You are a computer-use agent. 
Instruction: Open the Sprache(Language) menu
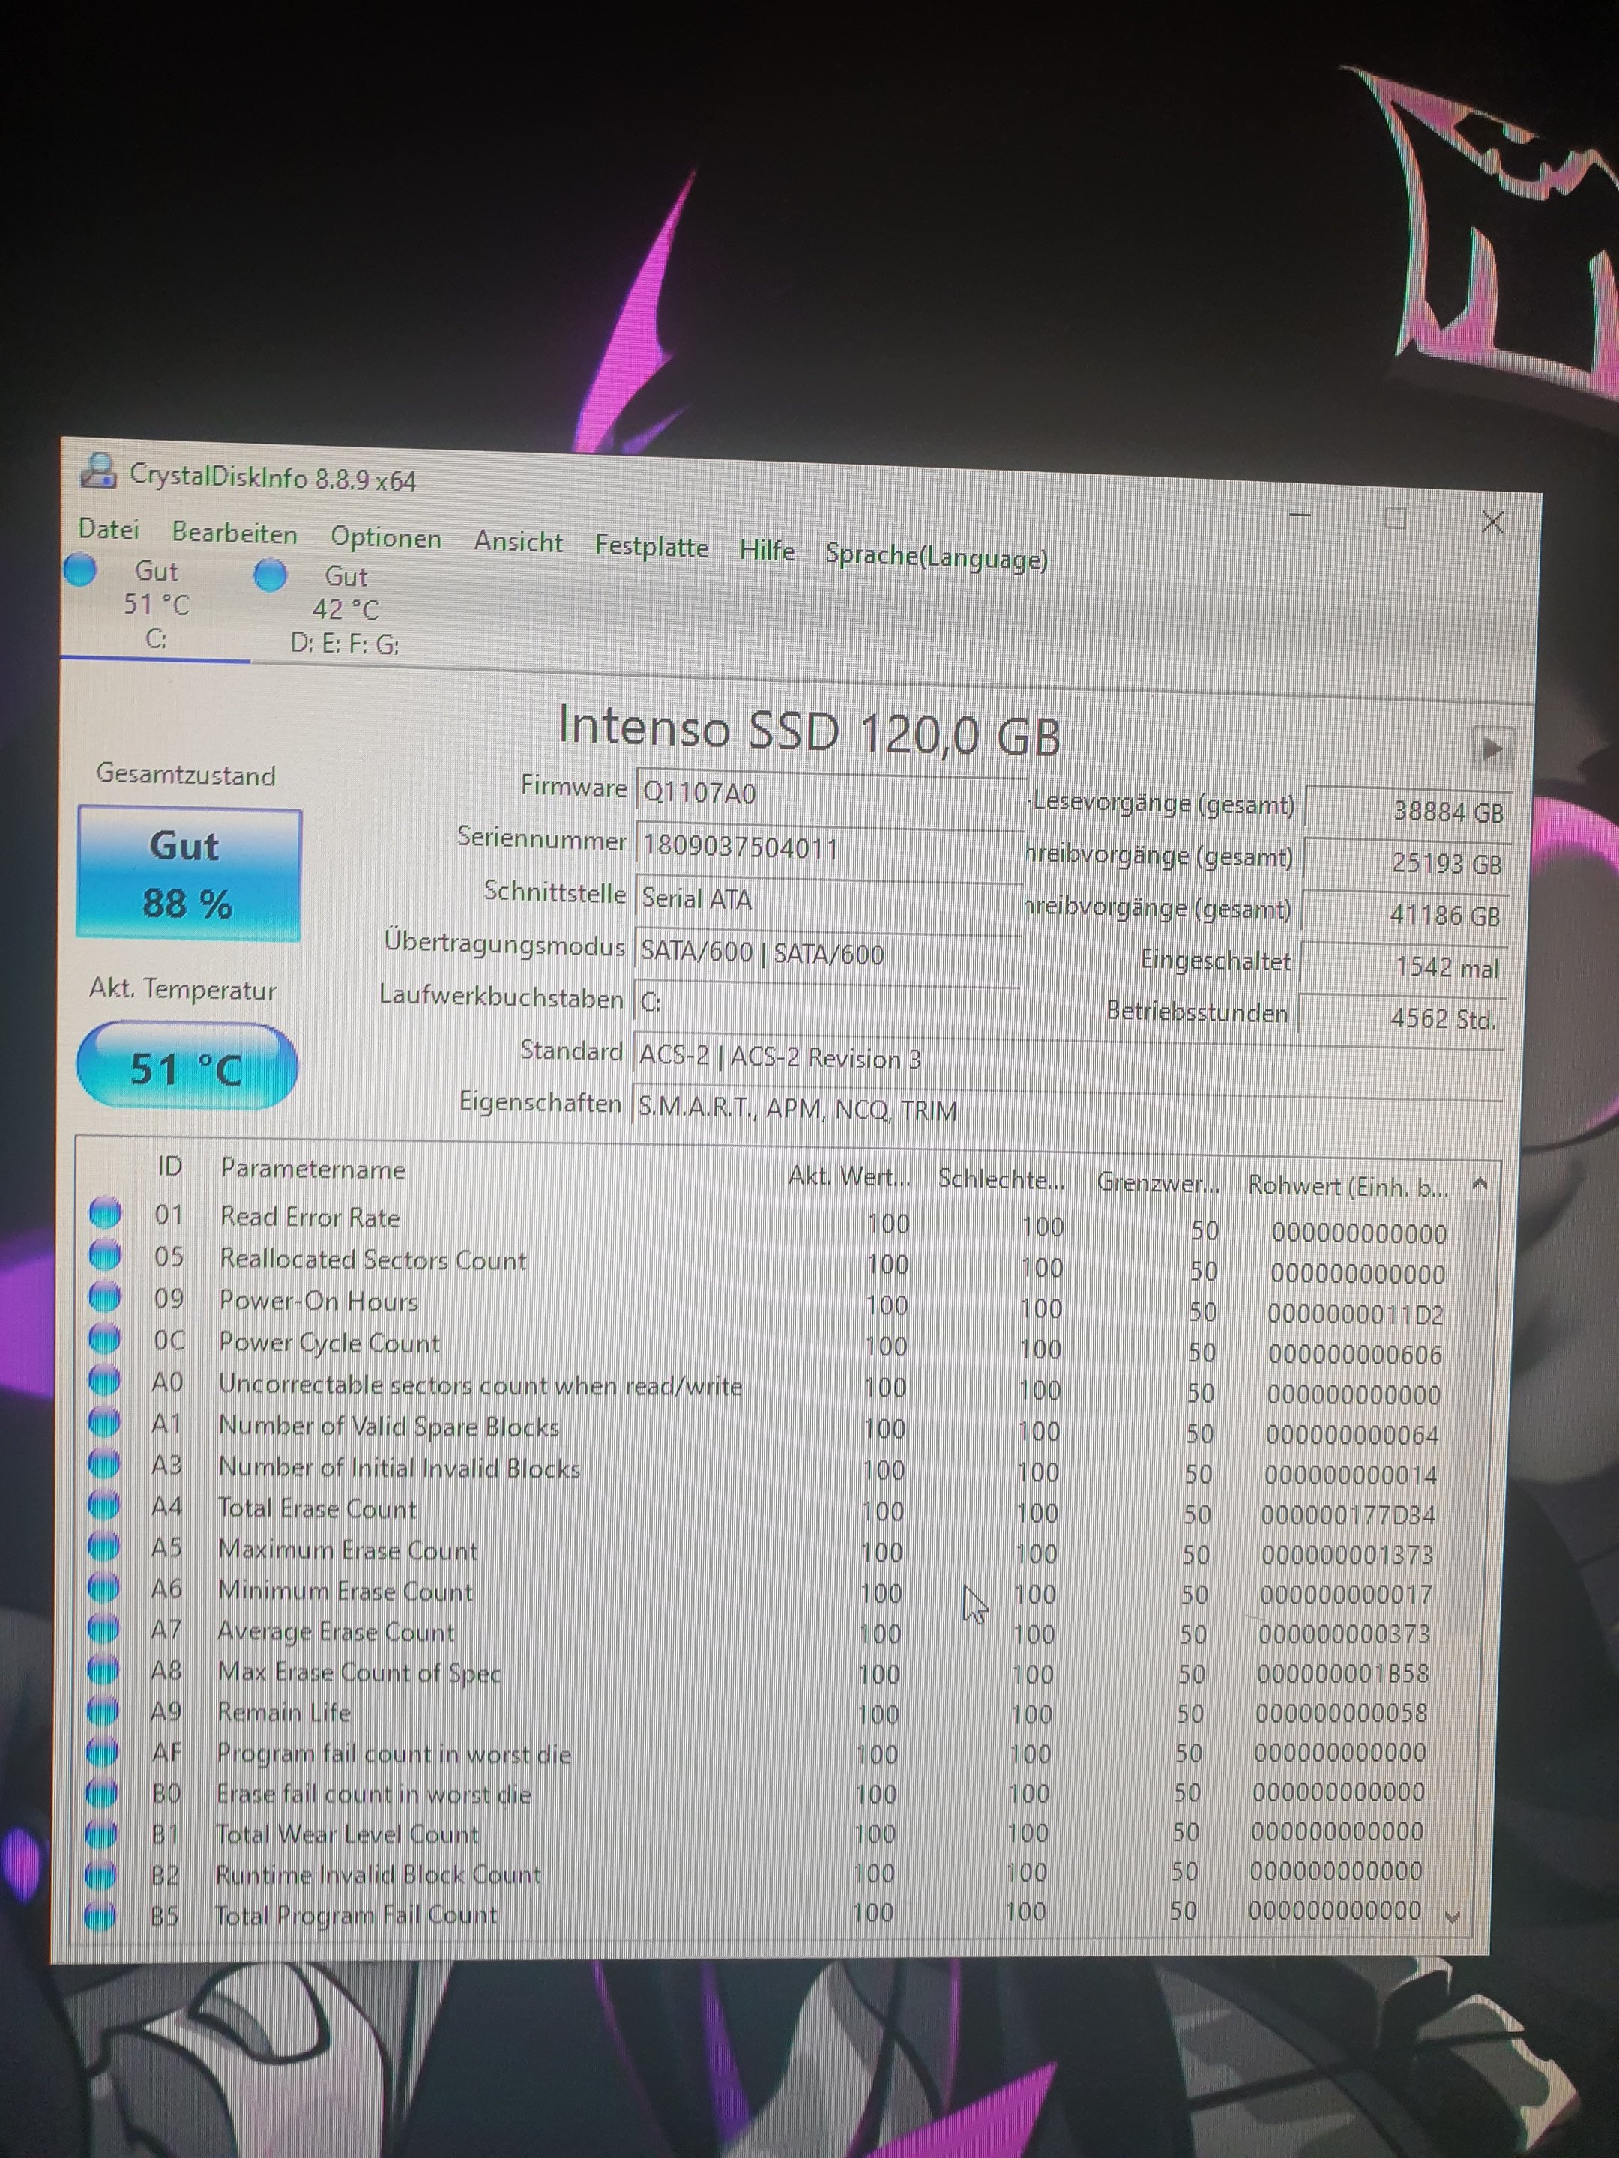(x=936, y=556)
